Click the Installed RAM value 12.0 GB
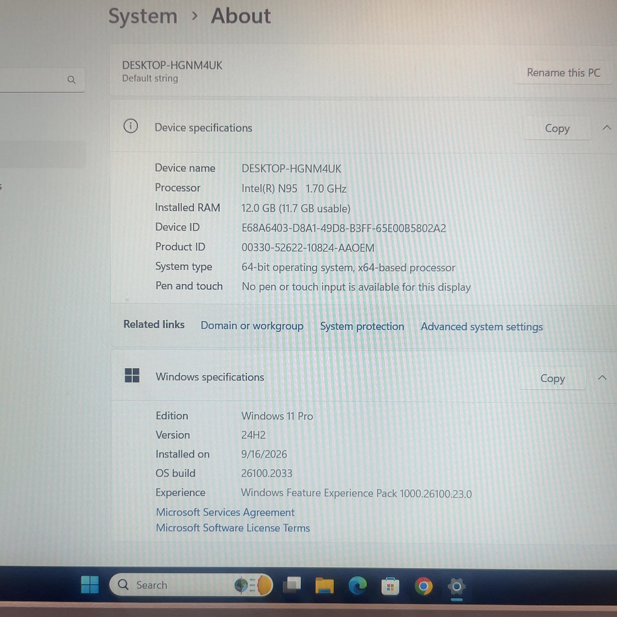The image size is (617, 617). pyautogui.click(x=296, y=208)
